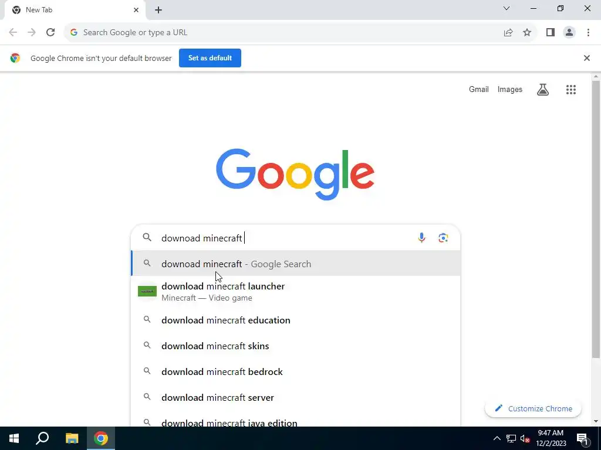Show hidden system tray icons
Viewport: 601px width, 450px height.
(x=497, y=438)
